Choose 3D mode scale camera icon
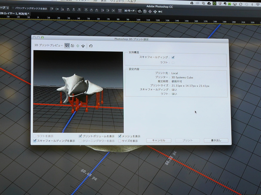Screen dimensions: 261x195 (160, 12)
